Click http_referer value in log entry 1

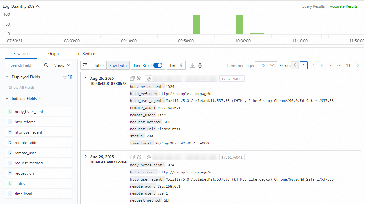[186, 94]
